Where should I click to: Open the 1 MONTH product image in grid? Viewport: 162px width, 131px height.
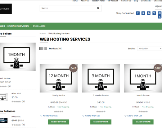coord(143,78)
